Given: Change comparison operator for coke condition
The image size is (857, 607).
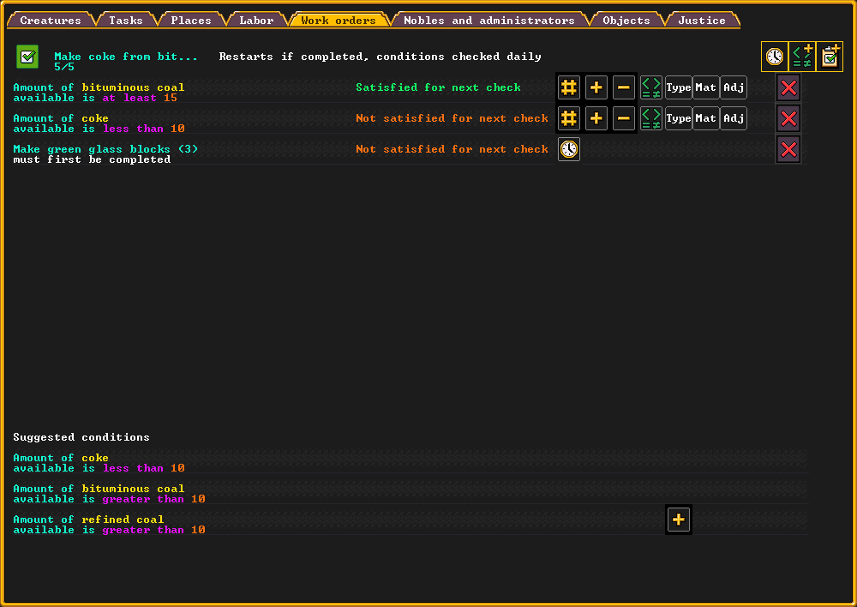Looking at the screenshot, I should coord(651,118).
